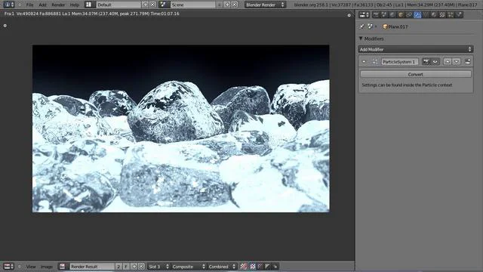This screenshot has width=483, height=272.
Task: Open the Modifiers wrench tab
Action: [x=417, y=14]
